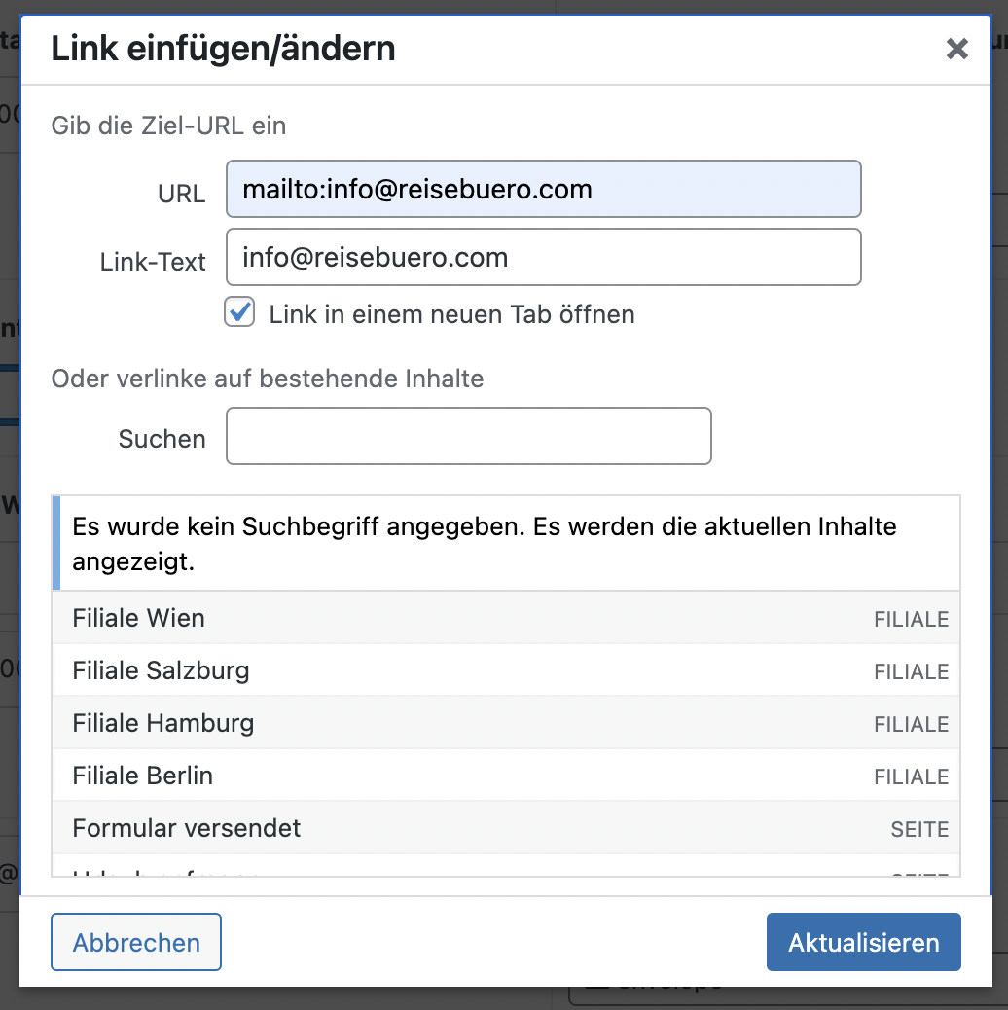
Task: Choose the Formular versendet page
Action: pos(187,828)
